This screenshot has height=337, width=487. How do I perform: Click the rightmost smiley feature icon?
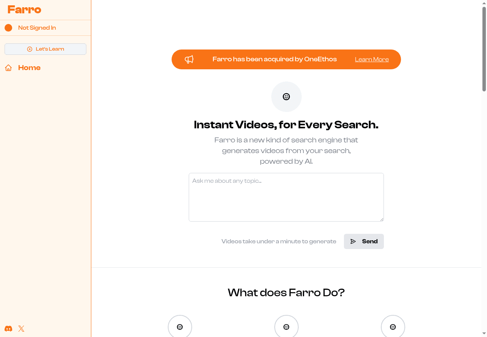(393, 327)
